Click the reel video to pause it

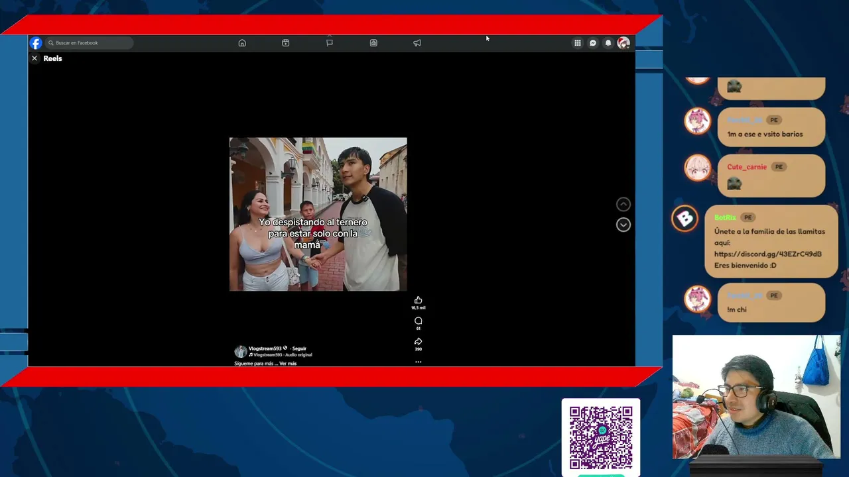[x=318, y=214]
